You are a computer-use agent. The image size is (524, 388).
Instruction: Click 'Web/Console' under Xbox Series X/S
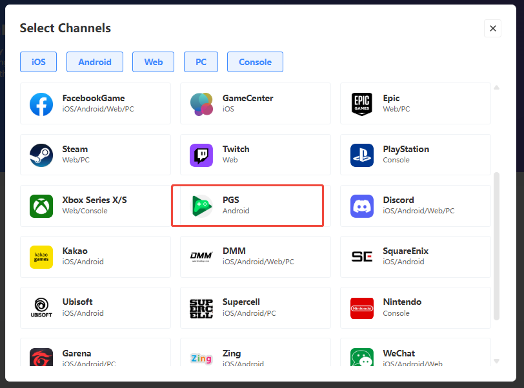85,211
